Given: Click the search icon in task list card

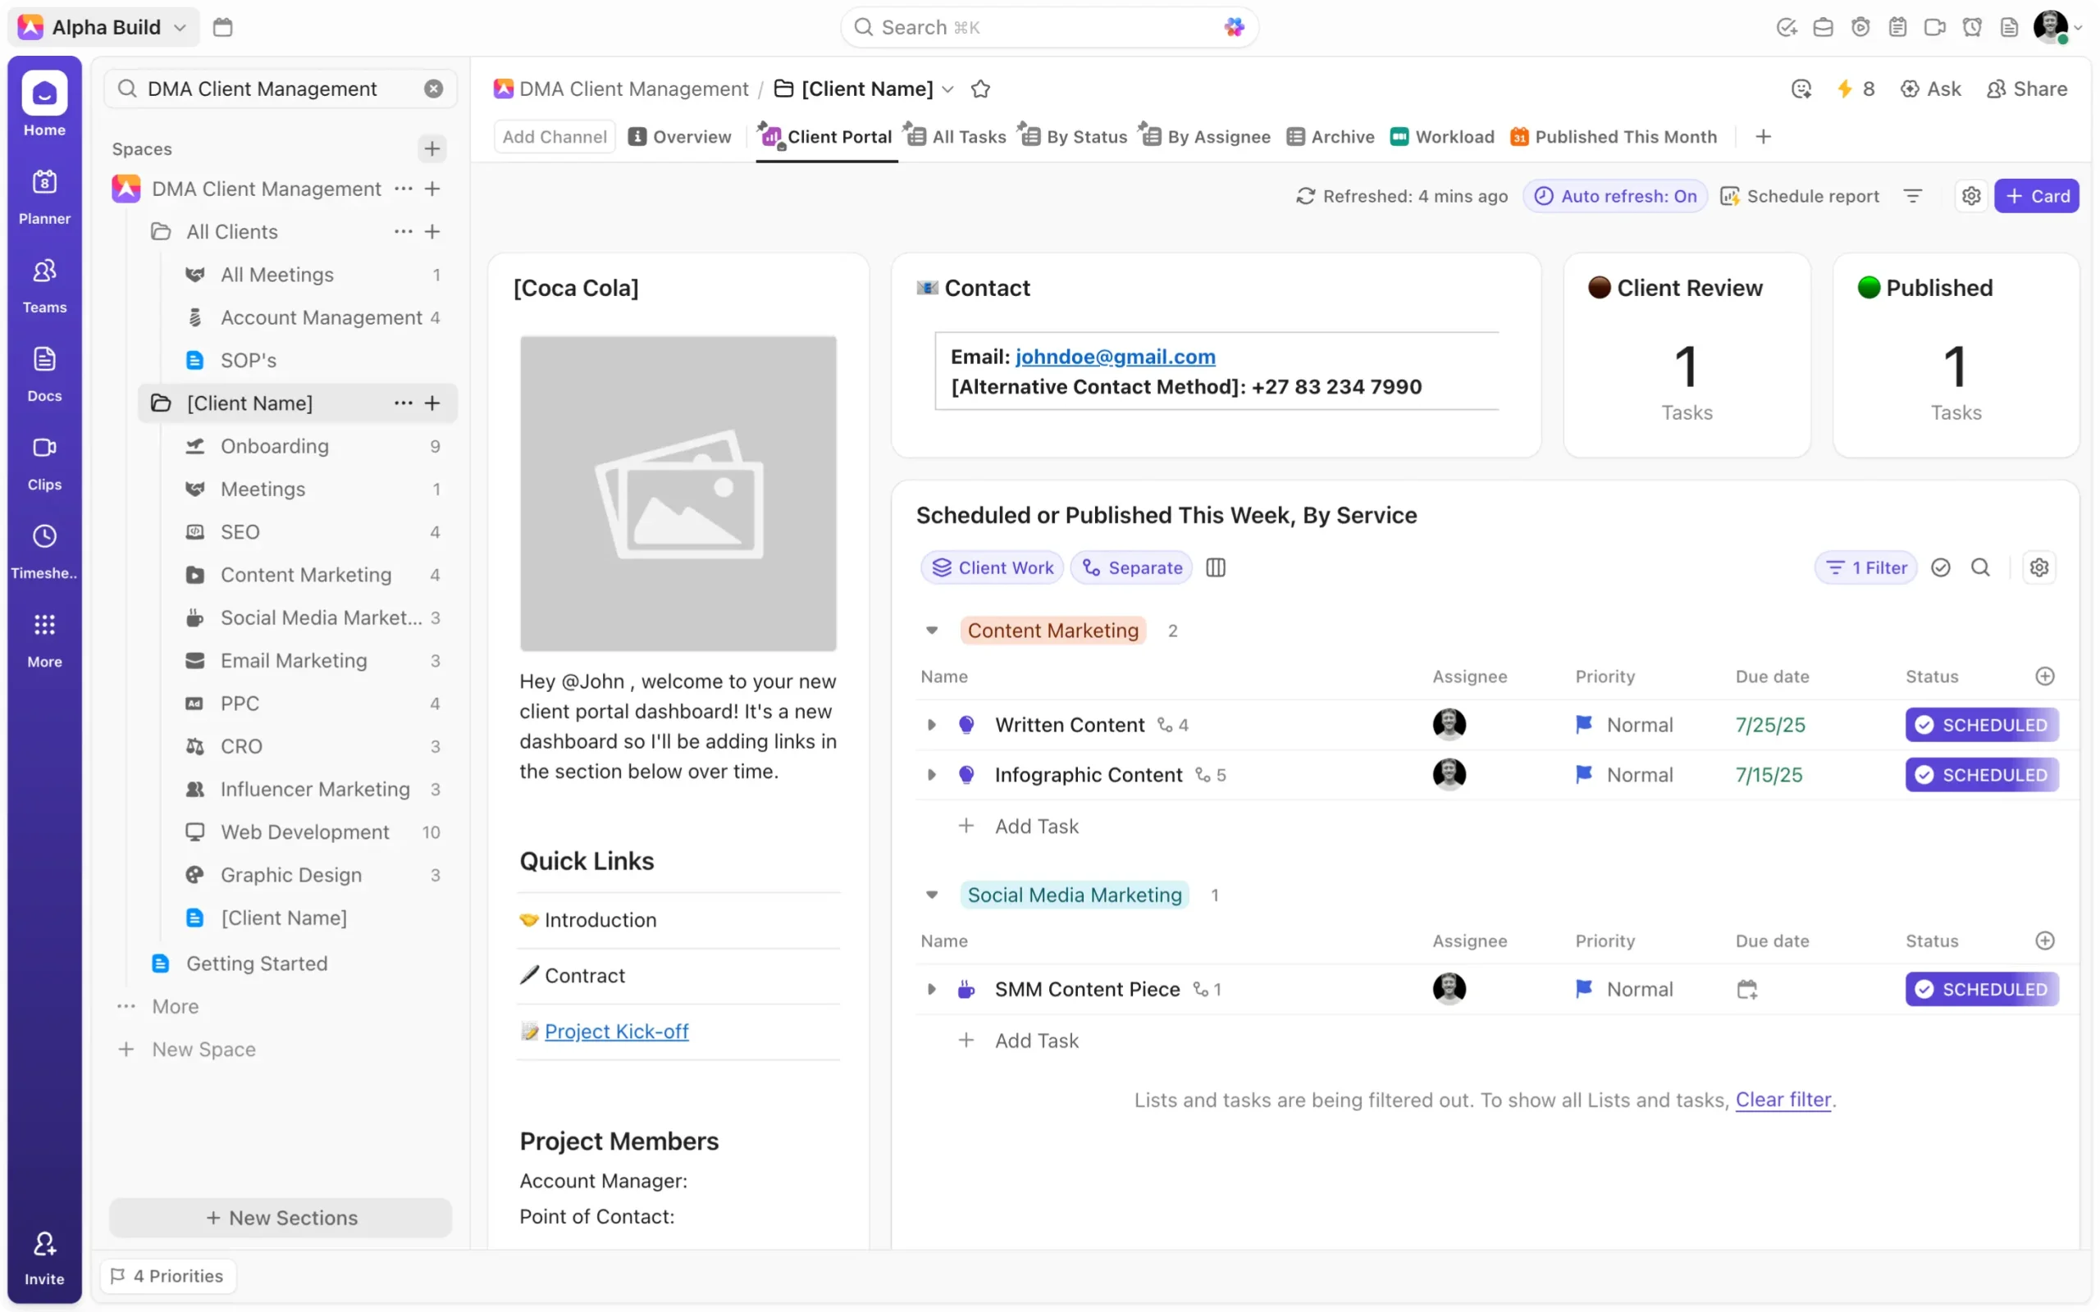Looking at the screenshot, I should point(1980,567).
